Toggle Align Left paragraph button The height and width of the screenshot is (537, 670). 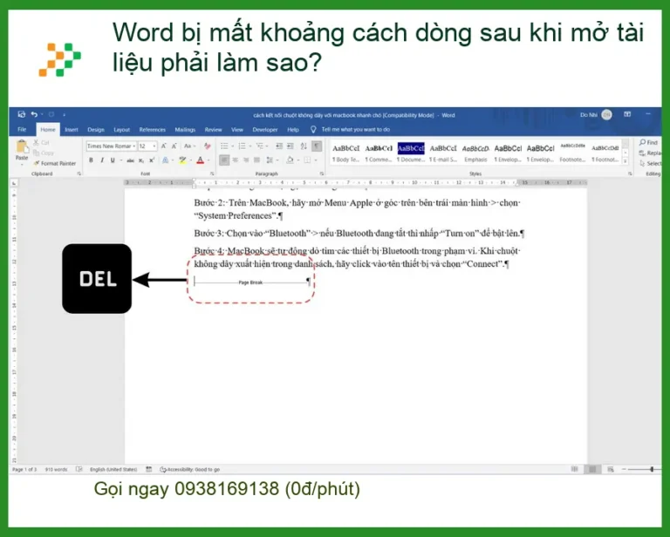click(224, 160)
